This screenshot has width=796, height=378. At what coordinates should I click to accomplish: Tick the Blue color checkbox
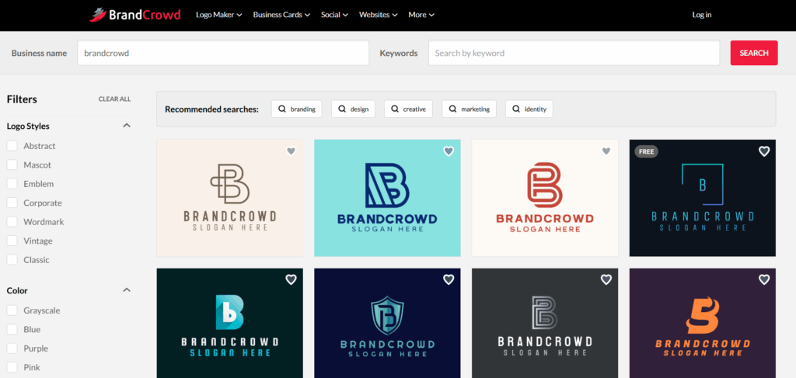click(12, 329)
